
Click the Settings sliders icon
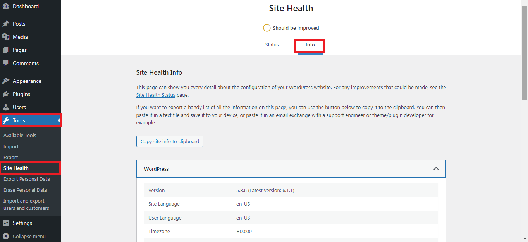pyautogui.click(x=6, y=223)
